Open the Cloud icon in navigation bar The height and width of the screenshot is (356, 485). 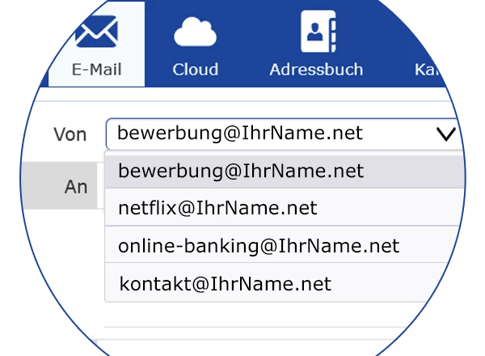[195, 32]
